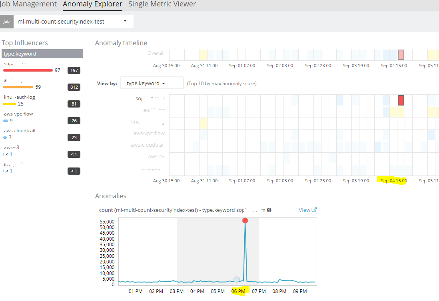Image resolution: width=439 pixels, height=301 pixels.
Task: Click the 26 total score badge
Action: pos(74,121)
